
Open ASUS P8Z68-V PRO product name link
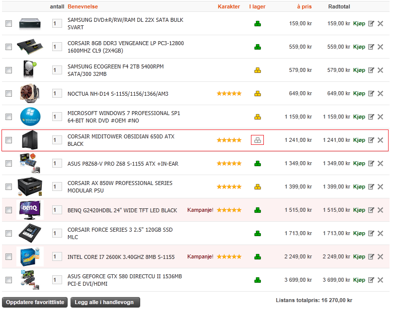coord(123,164)
